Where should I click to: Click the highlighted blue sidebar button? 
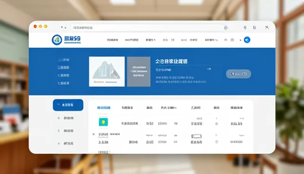(68, 105)
